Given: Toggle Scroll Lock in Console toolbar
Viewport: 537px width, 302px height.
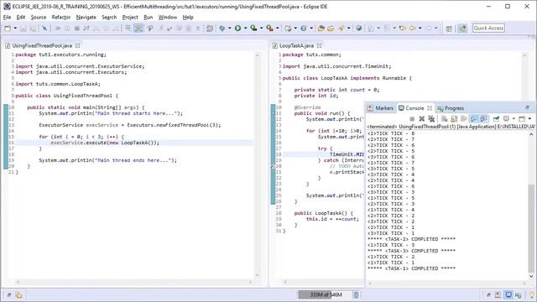Looking at the screenshot, I should (x=454, y=119).
